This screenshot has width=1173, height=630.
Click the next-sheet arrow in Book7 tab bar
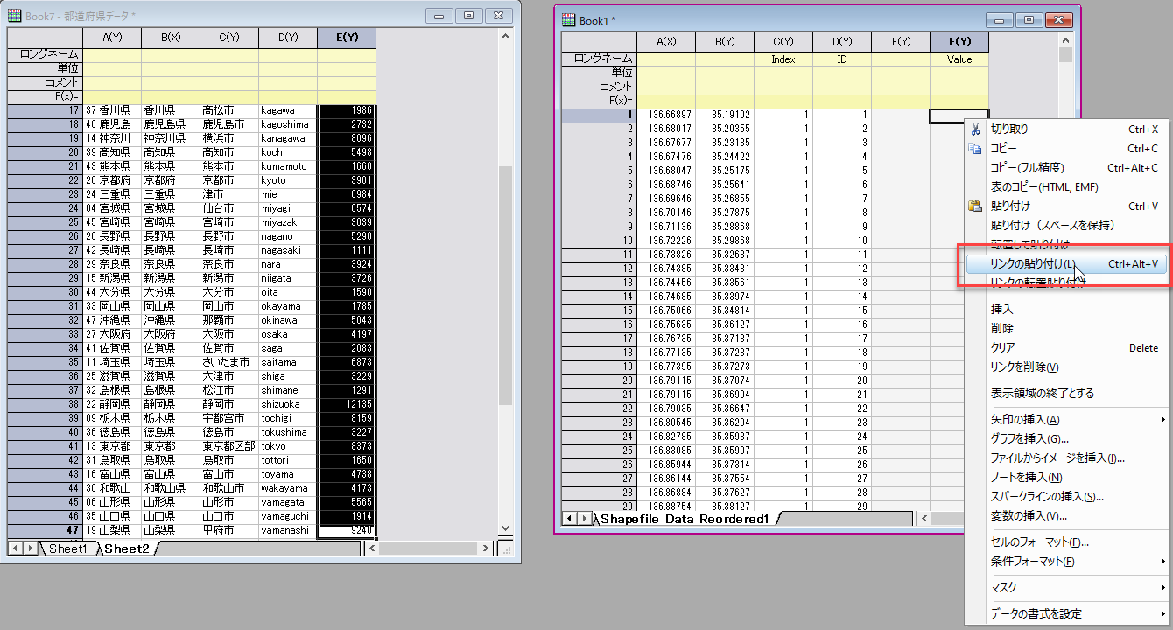[31, 549]
